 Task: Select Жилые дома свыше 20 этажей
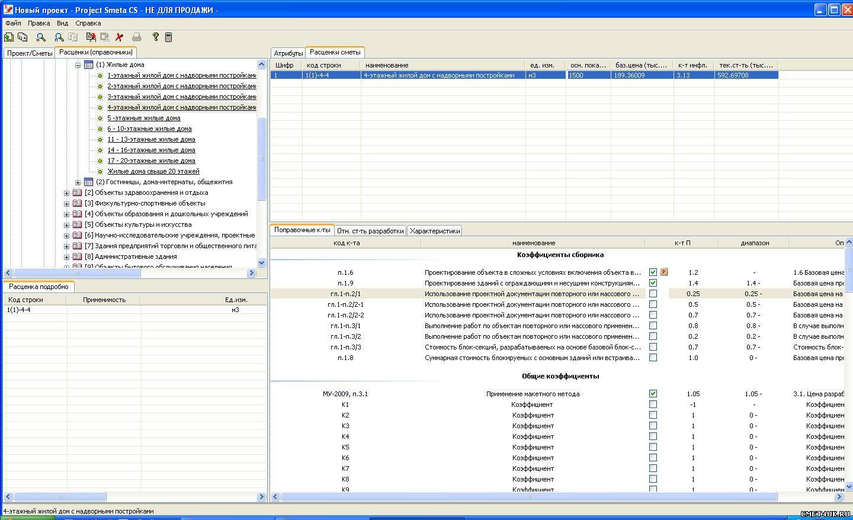pos(153,172)
